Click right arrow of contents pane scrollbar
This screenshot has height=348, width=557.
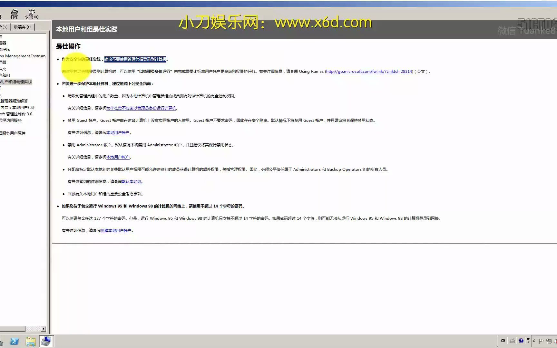[x=44, y=329]
